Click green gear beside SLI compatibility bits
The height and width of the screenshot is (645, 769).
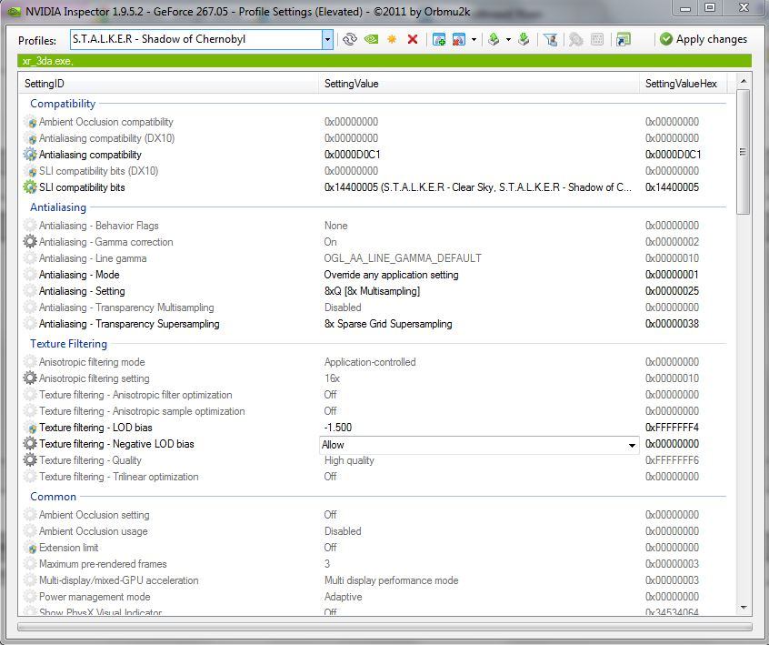coord(30,187)
